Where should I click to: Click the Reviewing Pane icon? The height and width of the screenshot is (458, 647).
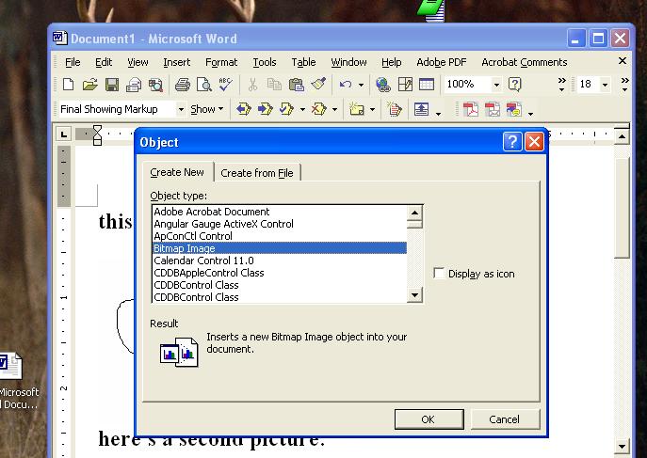[421, 109]
